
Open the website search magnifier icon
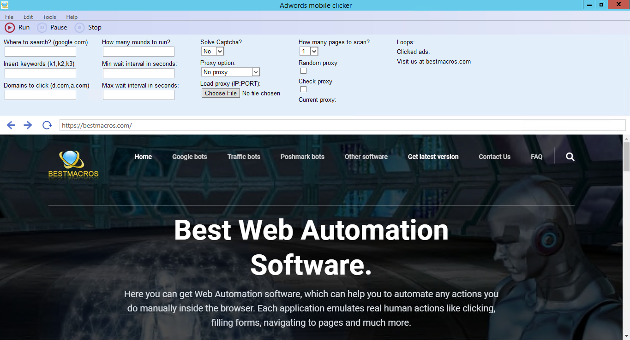[x=570, y=157]
